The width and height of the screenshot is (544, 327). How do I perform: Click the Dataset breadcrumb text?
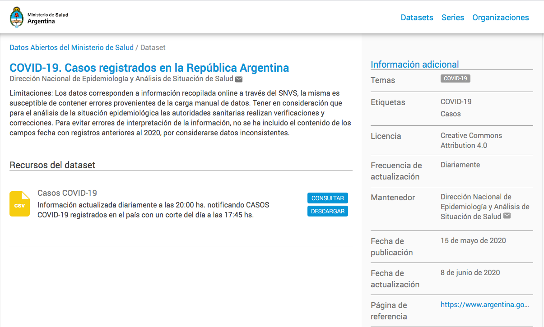coord(153,47)
